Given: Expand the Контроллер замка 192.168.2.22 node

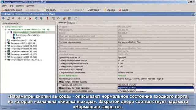Looking at the screenshot, I should pos(6,57).
